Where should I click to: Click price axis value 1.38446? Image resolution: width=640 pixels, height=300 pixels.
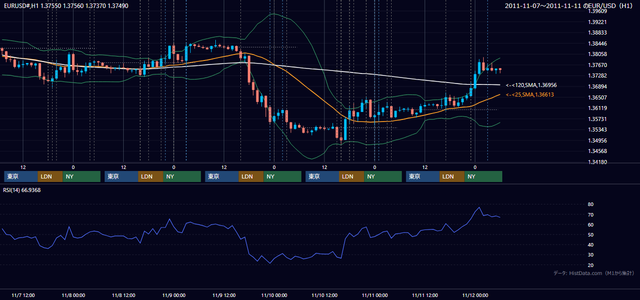pos(597,43)
